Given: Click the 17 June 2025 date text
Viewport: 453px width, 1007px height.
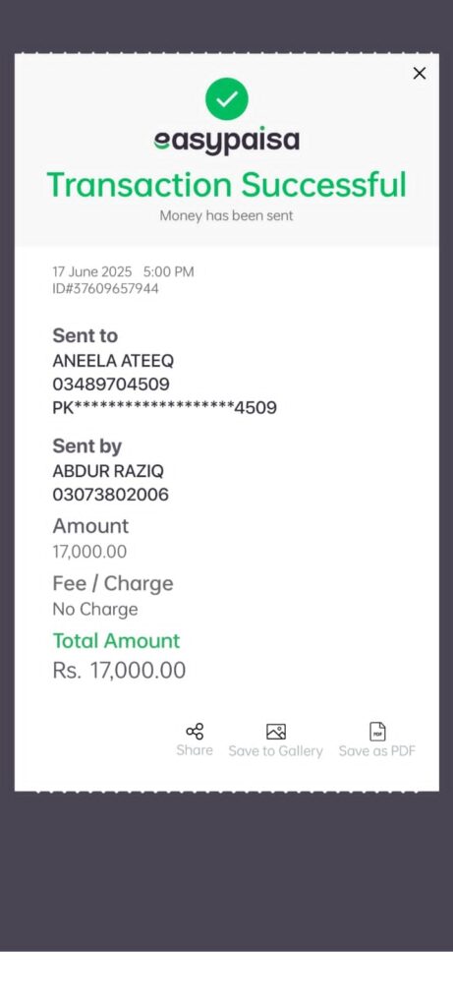Looking at the screenshot, I should (x=91, y=271).
